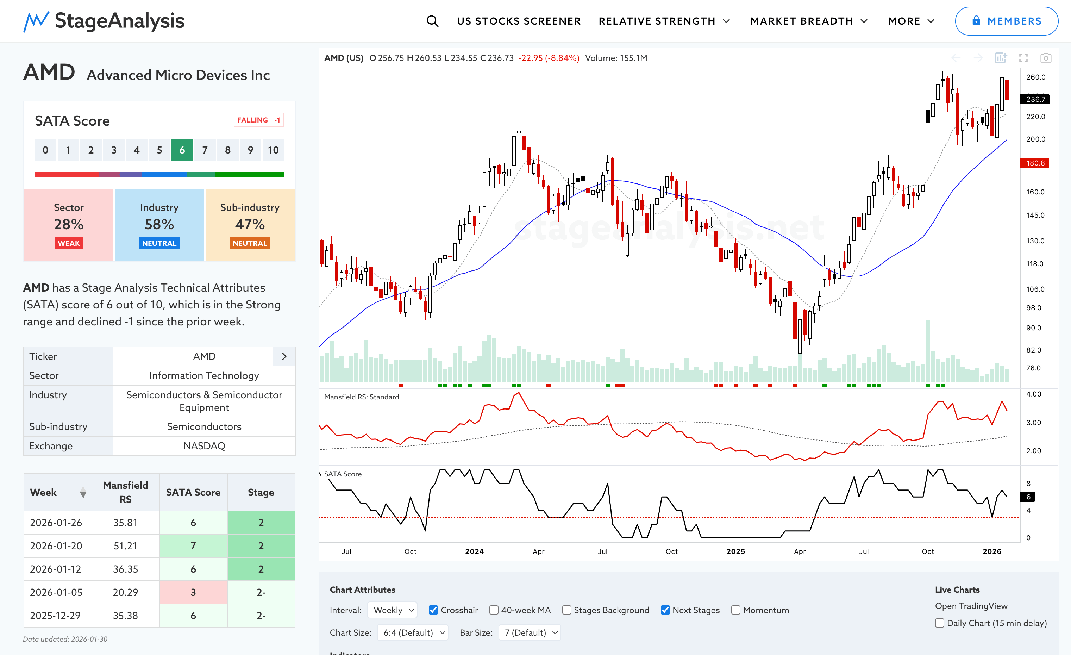Take chart snapshot with camera icon

pos(1046,58)
